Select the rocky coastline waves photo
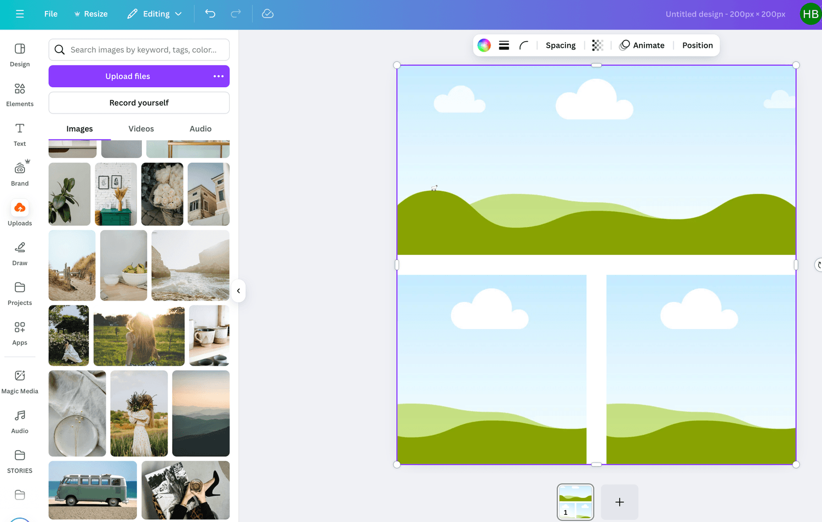 [191, 265]
